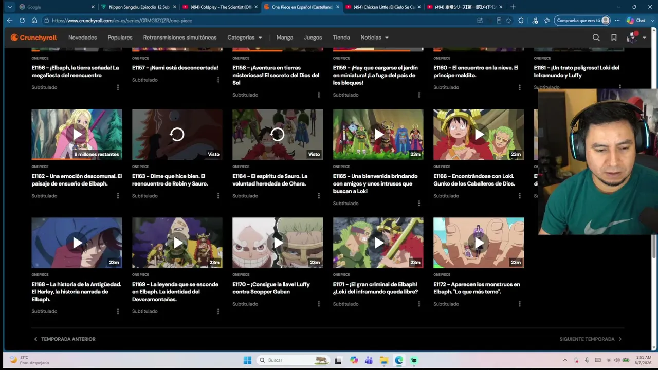
Task: Play episode E1162 thumbnail
Action: coord(77,135)
